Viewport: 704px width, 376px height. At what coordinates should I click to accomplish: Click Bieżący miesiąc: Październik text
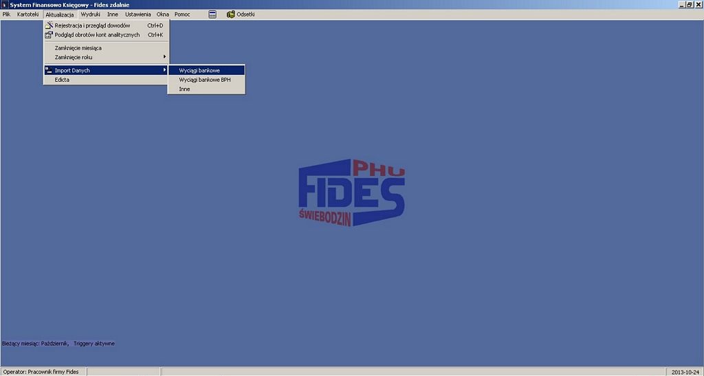coord(36,344)
